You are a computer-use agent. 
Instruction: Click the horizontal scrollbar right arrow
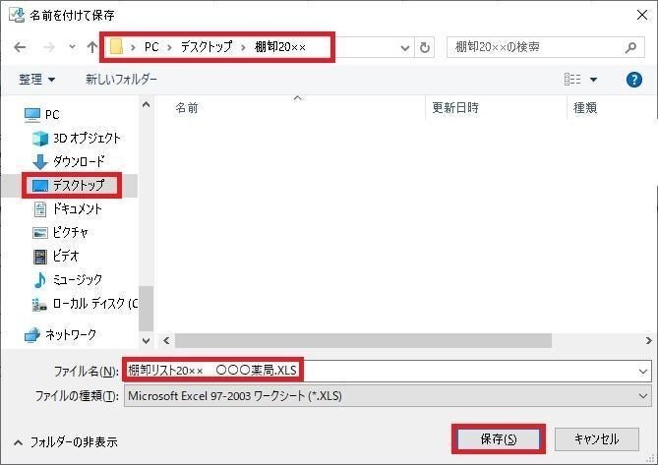click(649, 340)
